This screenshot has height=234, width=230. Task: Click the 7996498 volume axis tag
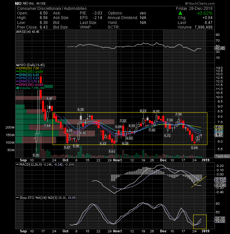click(x=222, y=156)
